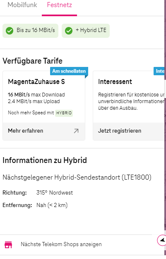Click the blue badge on the Interessent card
Image resolution: width=166 pixels, height=259 pixels.
click(159, 71)
